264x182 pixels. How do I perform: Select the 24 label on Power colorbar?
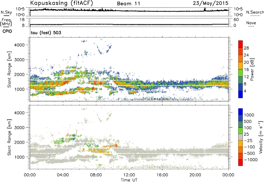coord(246,55)
